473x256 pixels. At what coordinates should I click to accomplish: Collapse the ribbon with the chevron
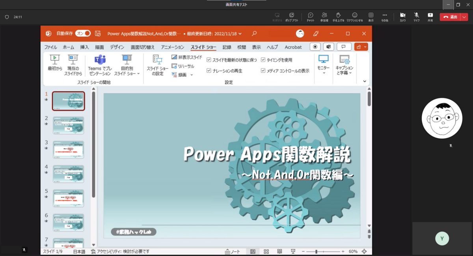click(x=365, y=82)
